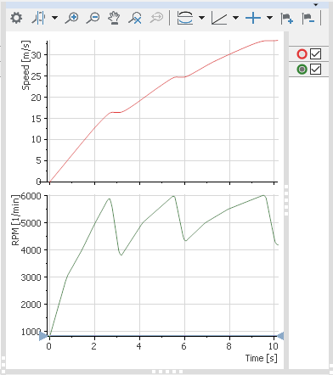Click the 30 speed axis tick value
The height and width of the screenshot is (375, 333).
pyautogui.click(x=37, y=55)
